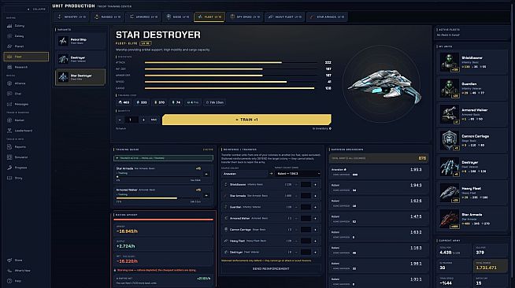Select the Destroyer variant card
Viewport: 515px width, 288px height.
[80, 59]
